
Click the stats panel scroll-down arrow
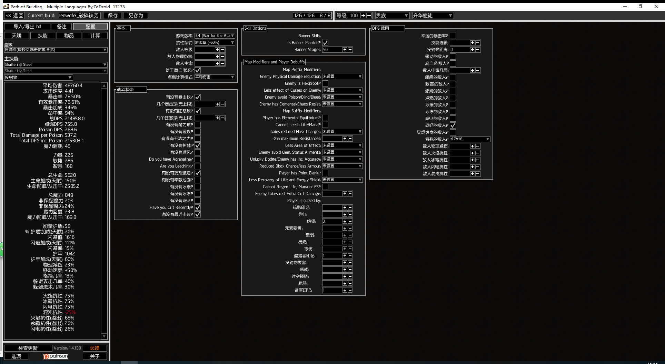[x=104, y=336]
